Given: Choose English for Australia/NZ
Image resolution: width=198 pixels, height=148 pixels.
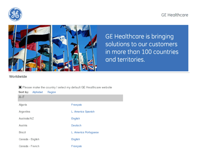Looking at the screenshot, I should tap(75, 118).
